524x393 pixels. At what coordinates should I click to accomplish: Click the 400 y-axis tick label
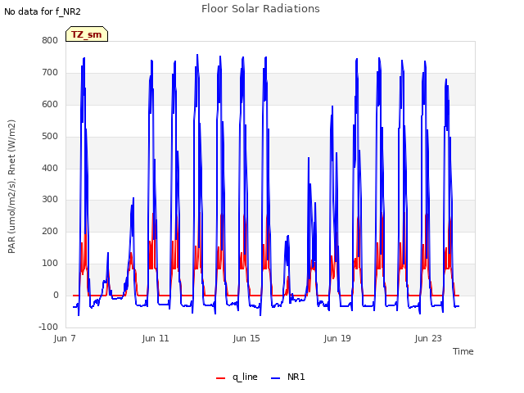coord(50,168)
